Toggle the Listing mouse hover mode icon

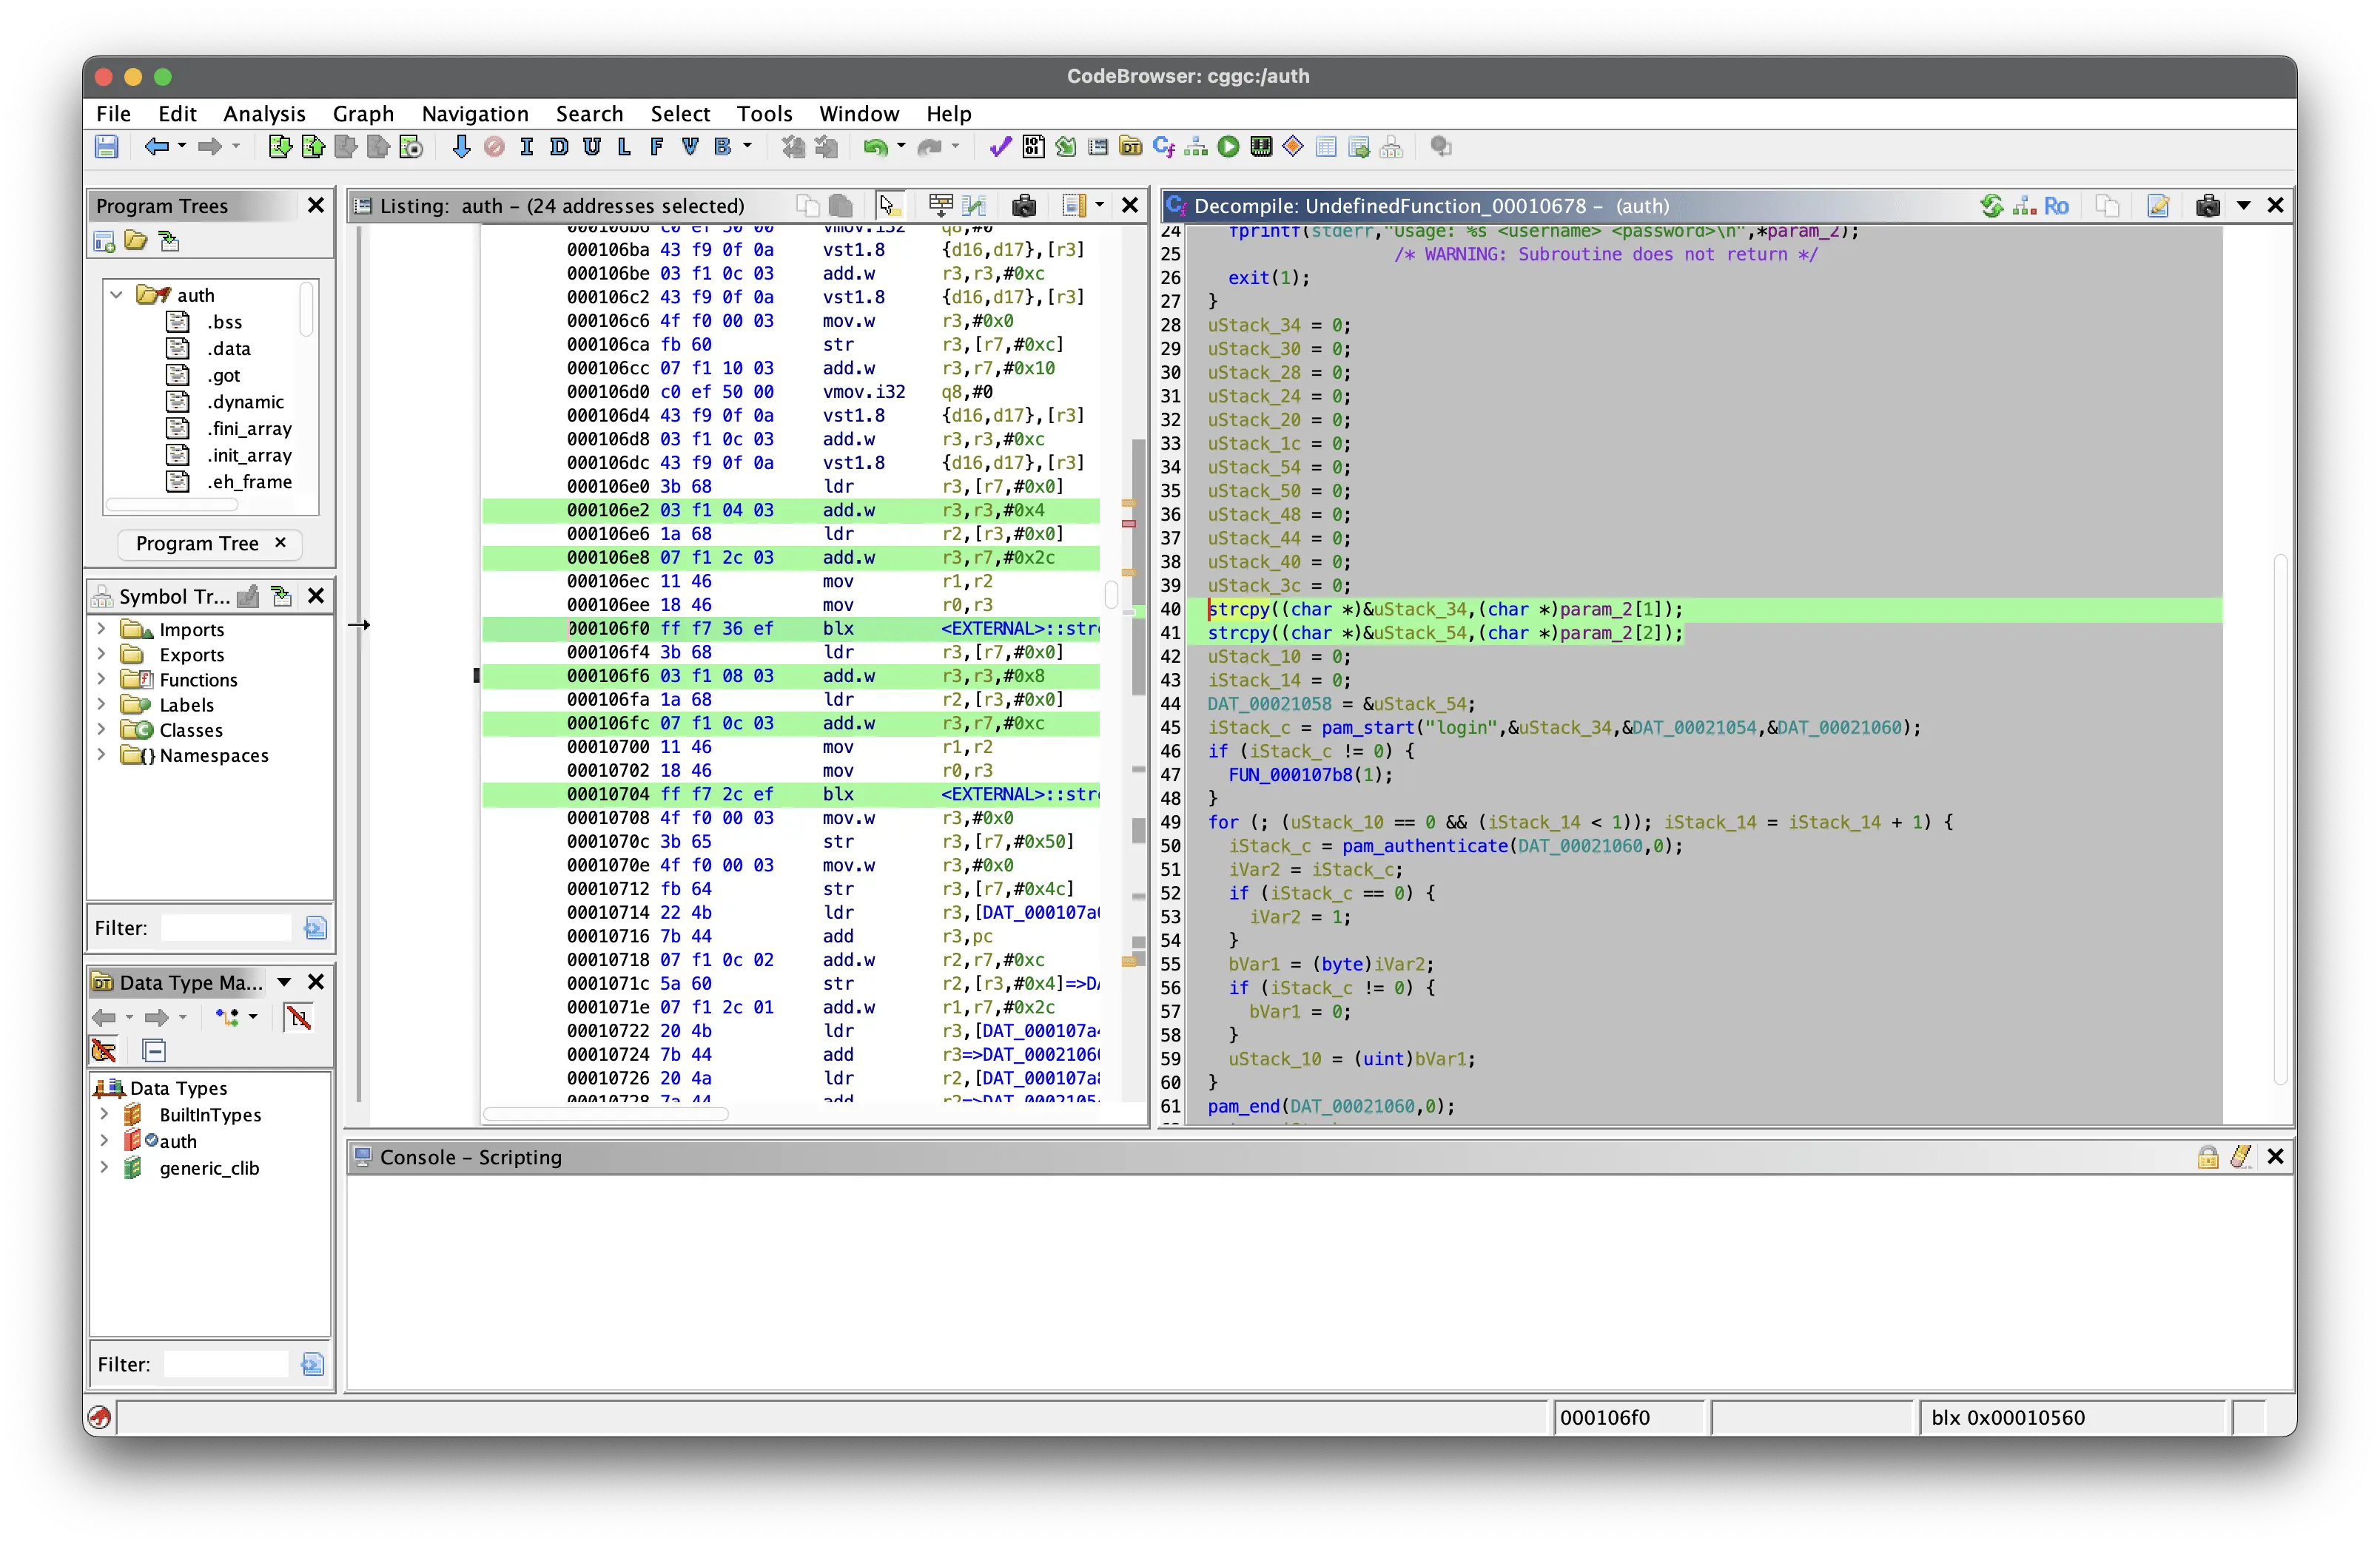(887, 205)
